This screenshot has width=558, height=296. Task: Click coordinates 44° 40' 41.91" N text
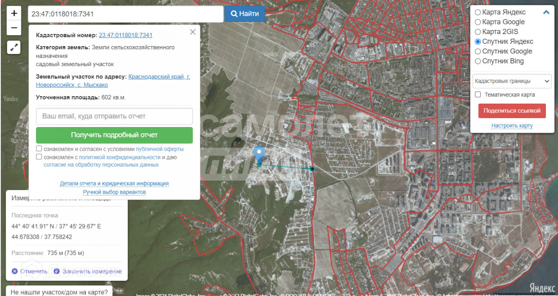pos(33,226)
